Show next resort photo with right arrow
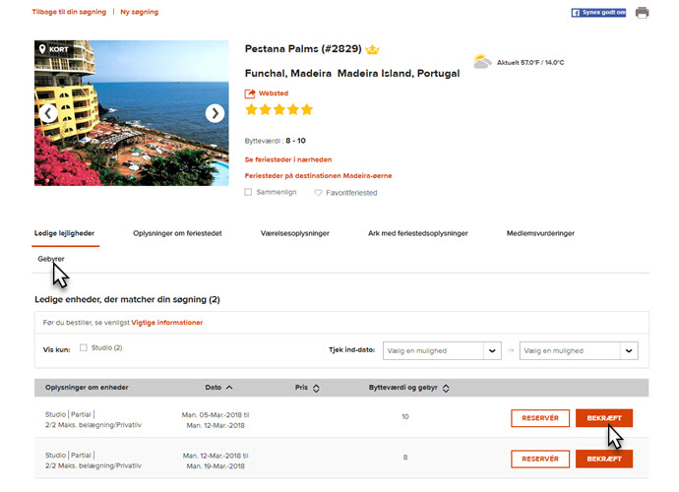 pyautogui.click(x=215, y=113)
